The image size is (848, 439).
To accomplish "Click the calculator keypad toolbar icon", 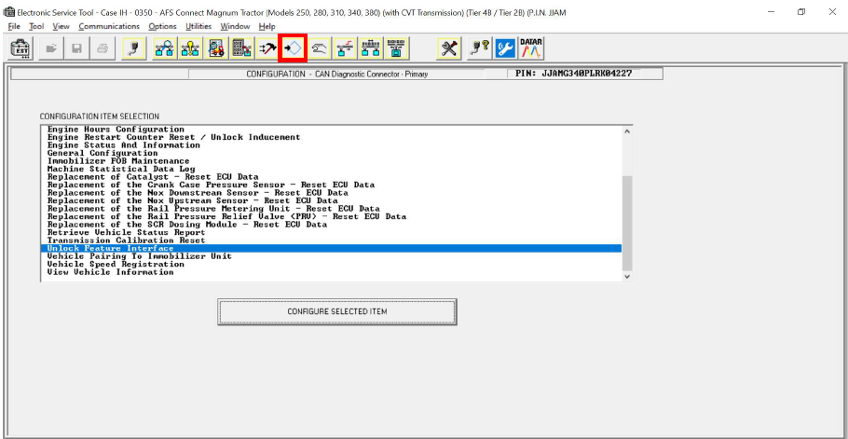I will click(241, 48).
